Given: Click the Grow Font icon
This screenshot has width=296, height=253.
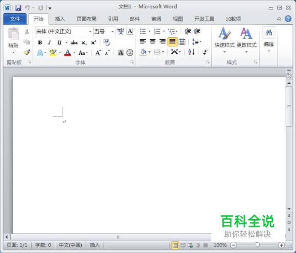Looking at the screenshot, I should click(98, 53).
